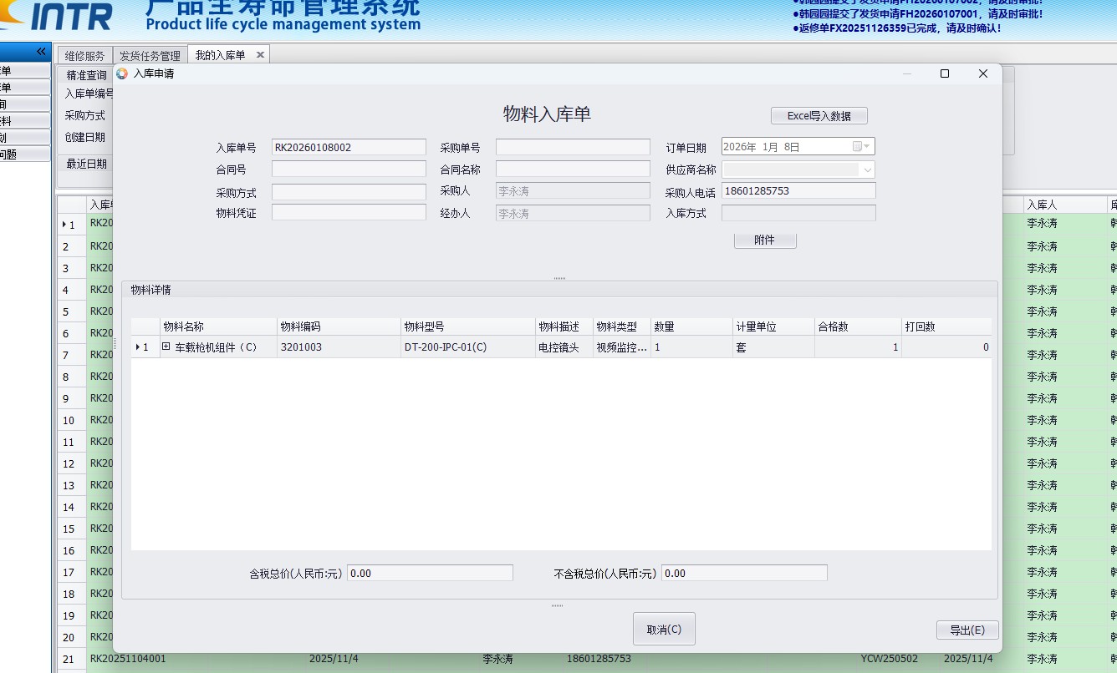1117x673 pixels.
Task: Collapse the left sidebar with double-chevron icon
Action: tap(40, 52)
